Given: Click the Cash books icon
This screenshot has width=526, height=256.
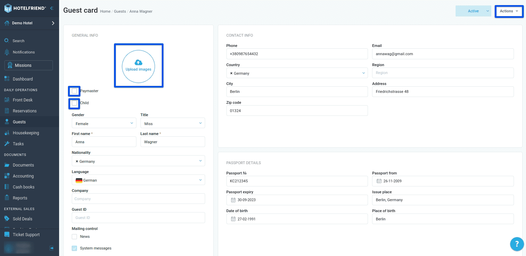Looking at the screenshot, I should 7,187.
